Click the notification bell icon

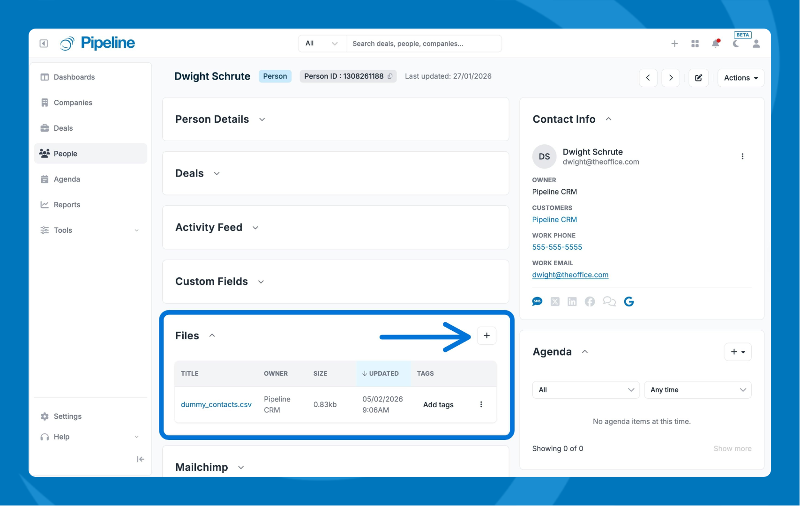(715, 44)
